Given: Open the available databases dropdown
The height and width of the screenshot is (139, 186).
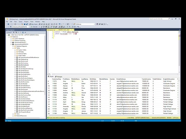Looking at the screenshot, I should tap(29, 27).
